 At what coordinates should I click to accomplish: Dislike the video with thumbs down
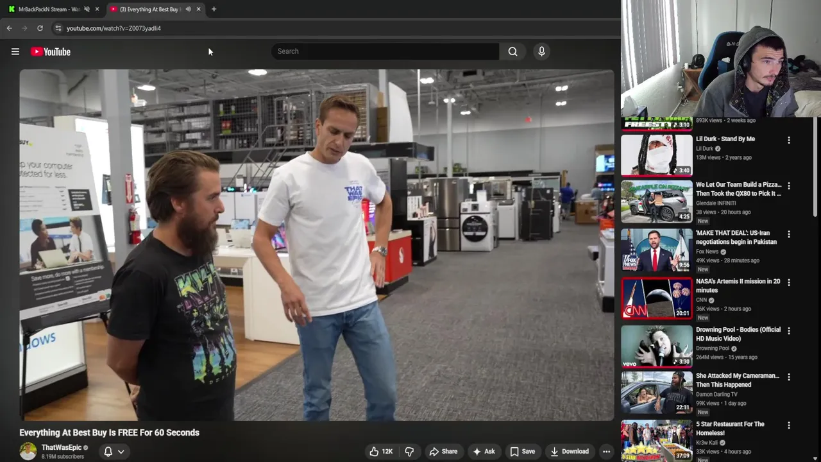pos(409,451)
